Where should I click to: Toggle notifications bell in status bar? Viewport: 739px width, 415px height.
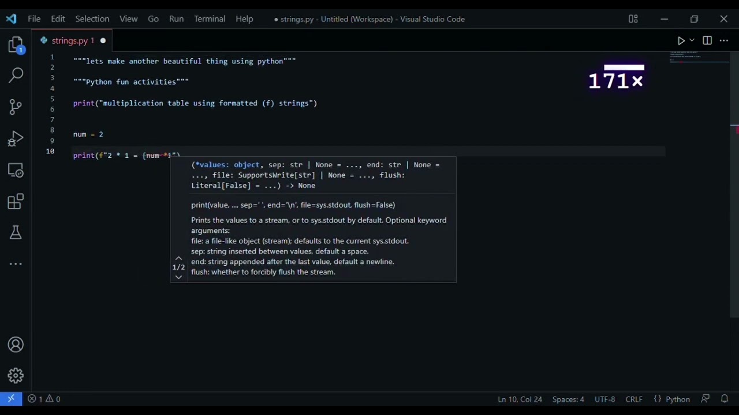[x=725, y=399]
